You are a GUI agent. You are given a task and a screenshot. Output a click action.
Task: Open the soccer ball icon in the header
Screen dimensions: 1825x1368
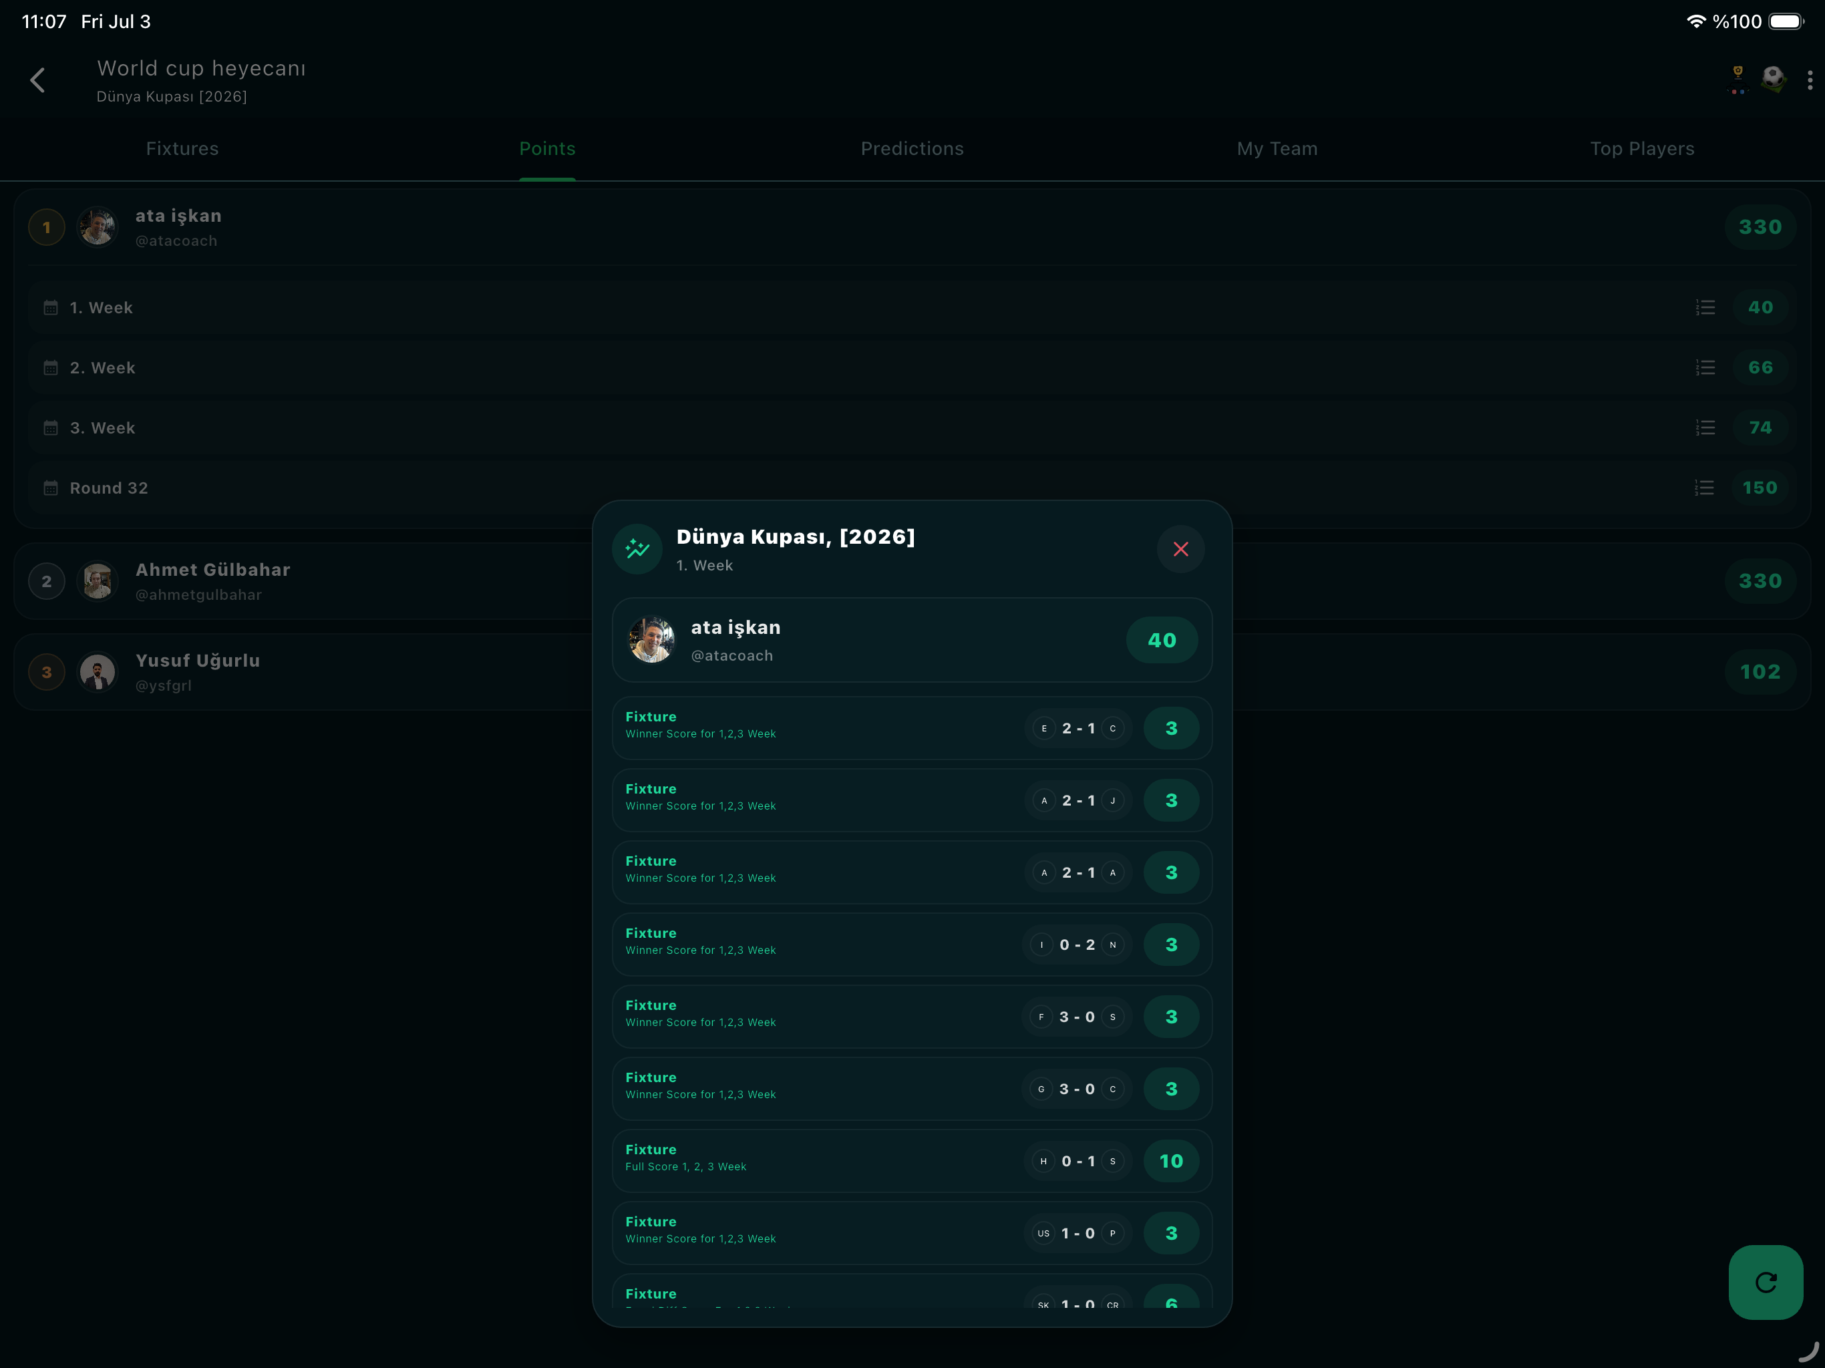[1773, 79]
